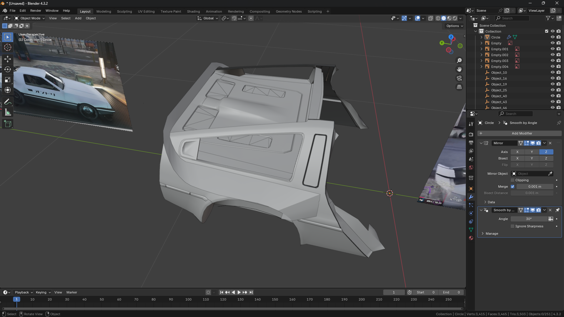The width and height of the screenshot is (564, 317).
Task: Toggle camera view in viewport gizmo
Action: (x=459, y=78)
